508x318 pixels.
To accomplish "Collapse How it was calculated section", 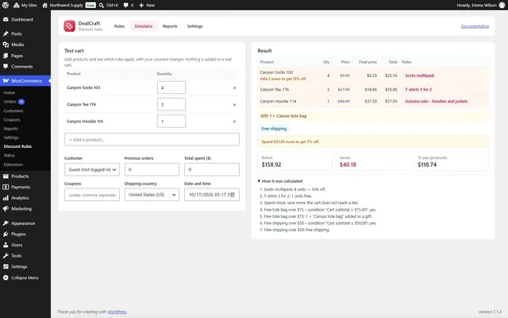I will tap(280, 181).
